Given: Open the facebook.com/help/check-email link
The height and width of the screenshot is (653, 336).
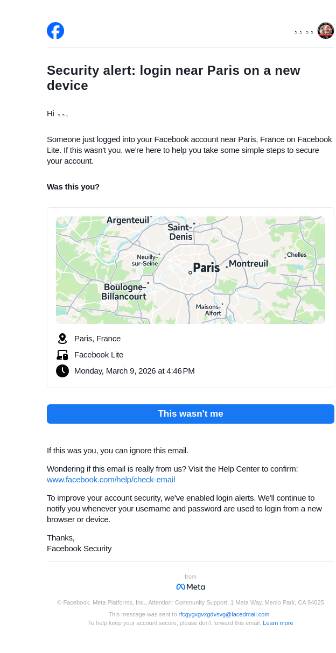Looking at the screenshot, I should (111, 480).
